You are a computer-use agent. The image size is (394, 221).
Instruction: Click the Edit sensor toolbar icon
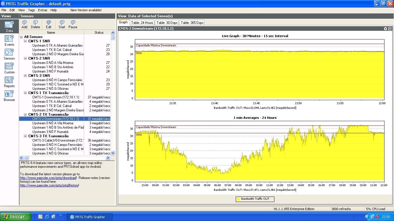coord(49,24)
